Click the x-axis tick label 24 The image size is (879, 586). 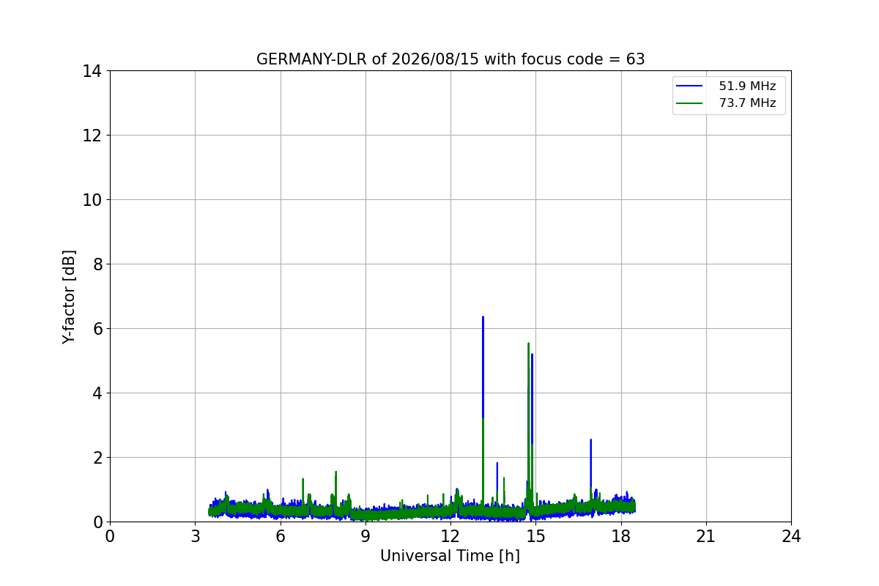coord(791,536)
